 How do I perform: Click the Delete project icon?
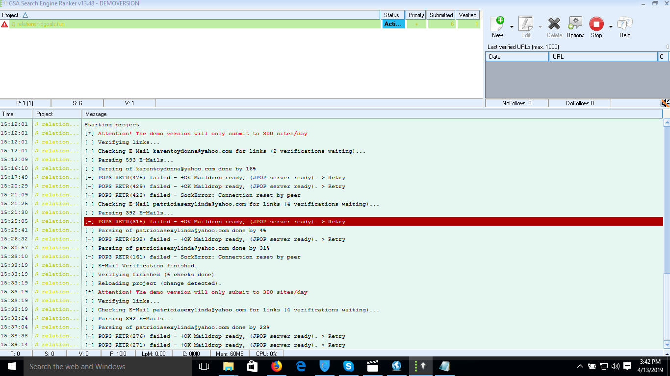[x=554, y=26]
